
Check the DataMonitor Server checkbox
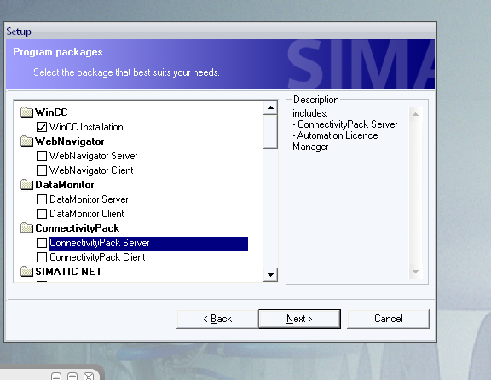(x=42, y=199)
